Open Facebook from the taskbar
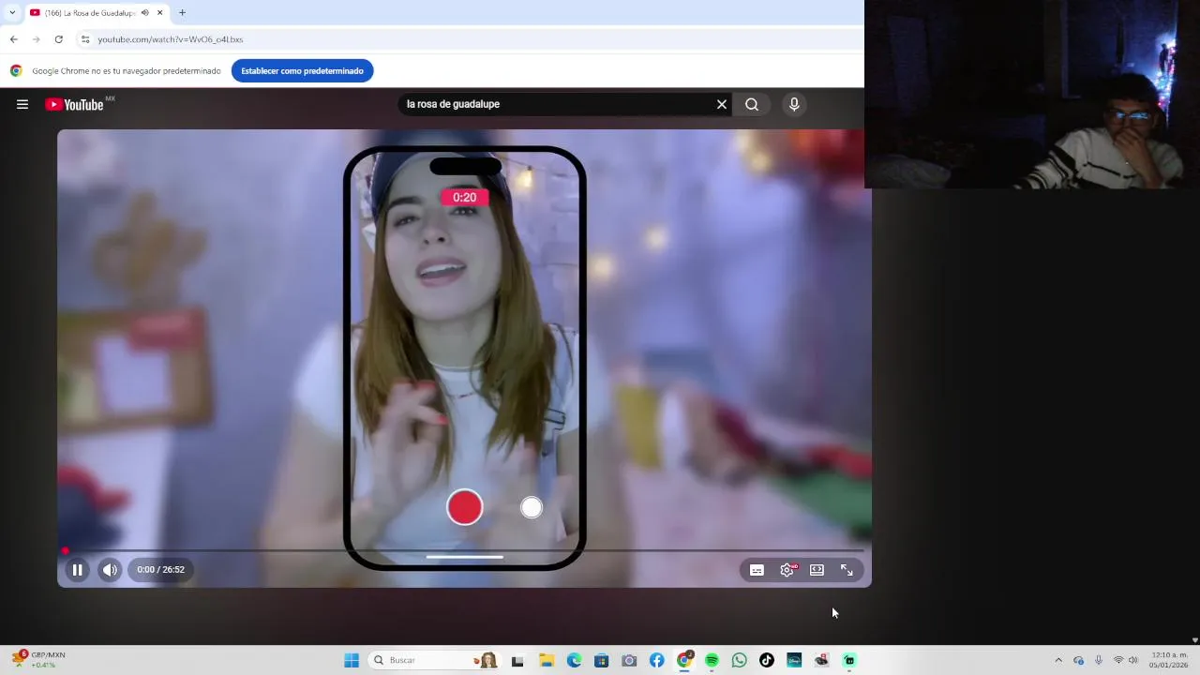This screenshot has height=675, width=1200. [x=657, y=660]
